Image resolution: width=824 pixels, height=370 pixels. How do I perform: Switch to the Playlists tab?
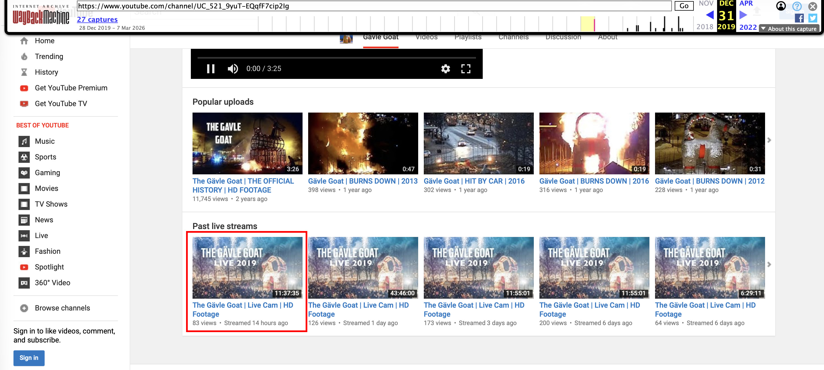click(468, 37)
